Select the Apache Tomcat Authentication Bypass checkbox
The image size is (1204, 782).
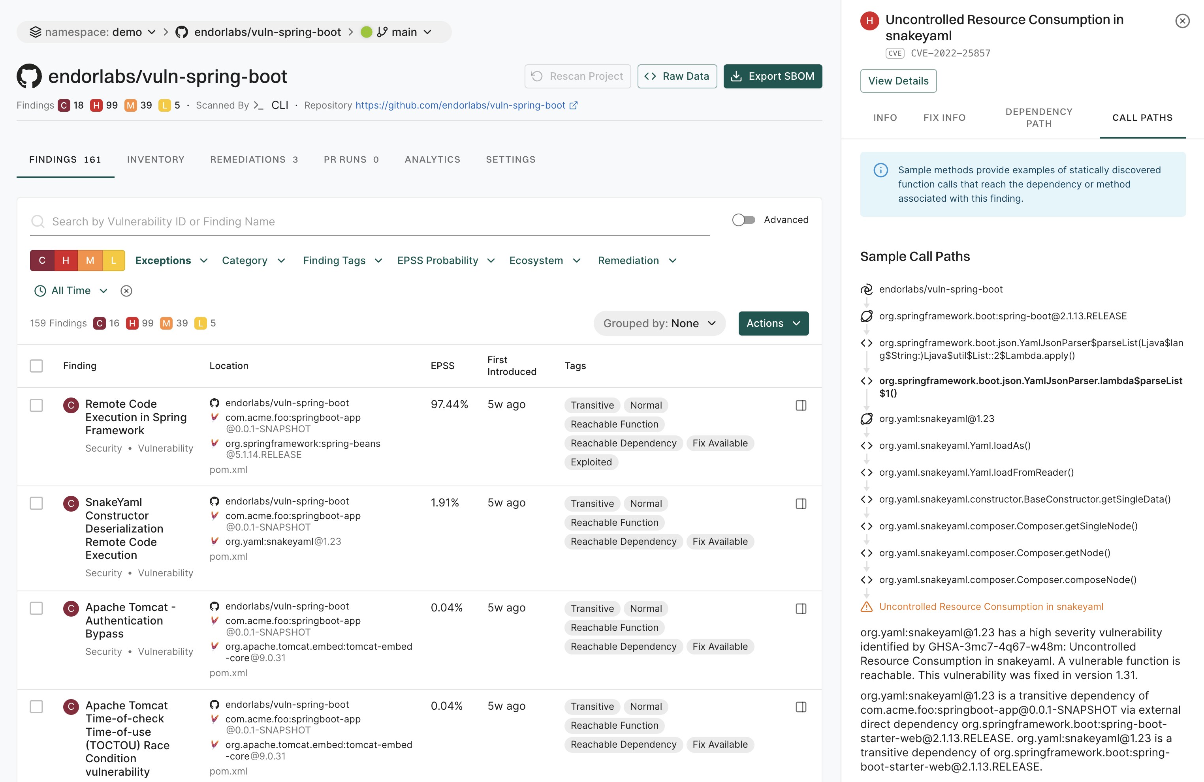click(x=36, y=608)
